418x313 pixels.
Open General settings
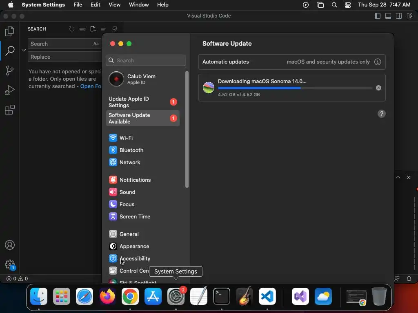click(x=143, y=234)
